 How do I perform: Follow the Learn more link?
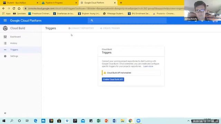click(x=148, y=66)
